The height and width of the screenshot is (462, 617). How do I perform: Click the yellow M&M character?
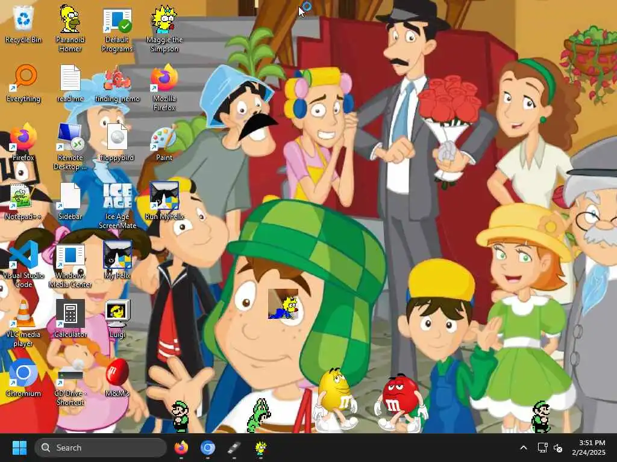(335, 399)
